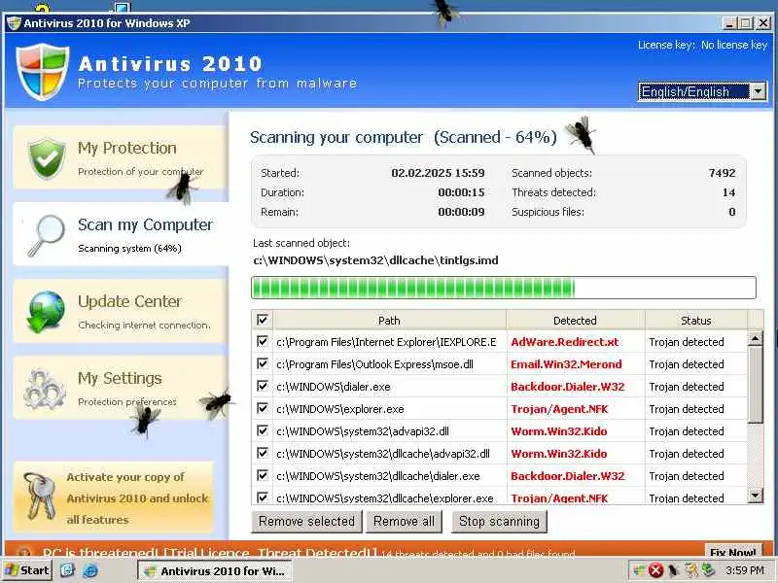Click the Threats detected value 14

(728, 192)
